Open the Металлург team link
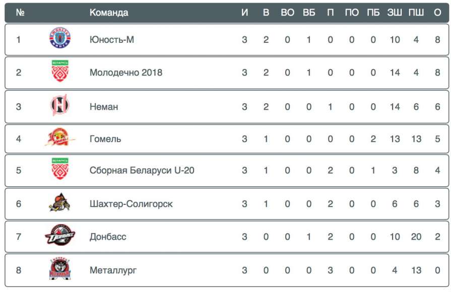This screenshot has height=292, width=451. coord(113,270)
